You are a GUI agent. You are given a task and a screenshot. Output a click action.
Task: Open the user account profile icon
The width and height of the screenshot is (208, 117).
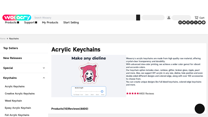point(169,18)
